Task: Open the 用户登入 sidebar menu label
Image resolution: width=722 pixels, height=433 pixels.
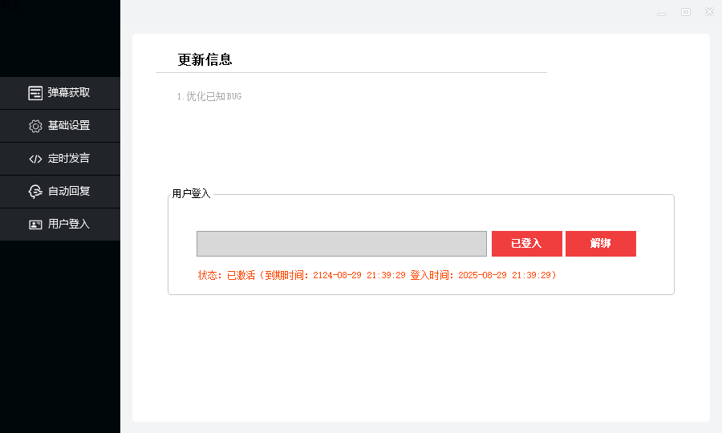Action: [x=69, y=225]
